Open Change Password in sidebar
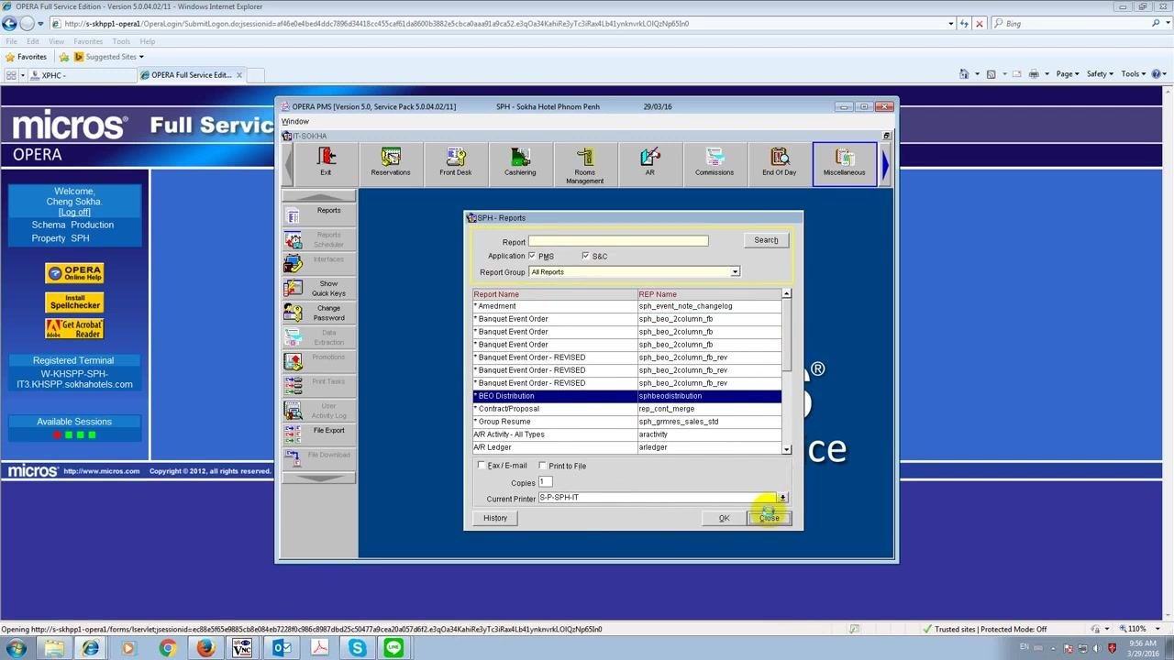 (318, 313)
